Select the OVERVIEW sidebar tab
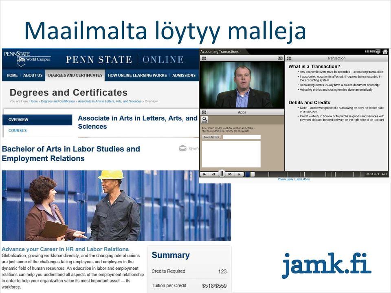391x293 pixels. pyautogui.click(x=37, y=120)
